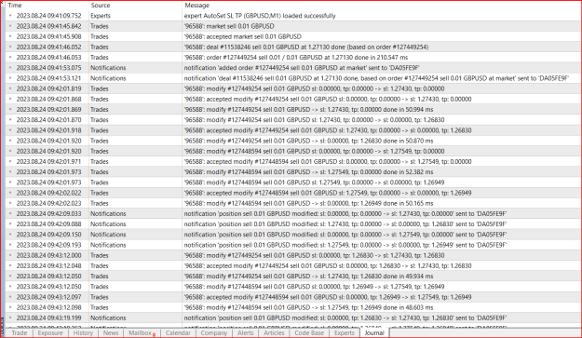
Task: Switch to the Trade tab
Action: point(20,332)
